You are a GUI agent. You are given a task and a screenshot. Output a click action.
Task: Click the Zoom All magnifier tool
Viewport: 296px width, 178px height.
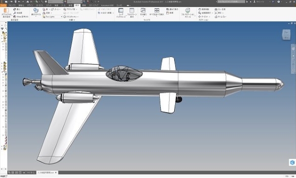click(x=205, y=13)
